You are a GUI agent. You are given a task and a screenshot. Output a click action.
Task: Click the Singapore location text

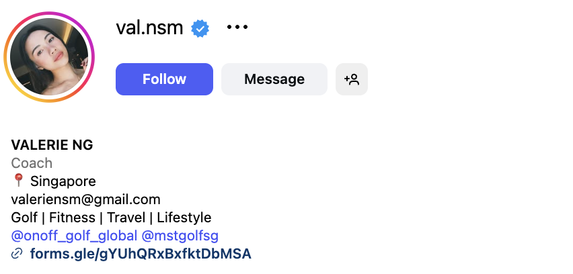pyautogui.click(x=63, y=181)
